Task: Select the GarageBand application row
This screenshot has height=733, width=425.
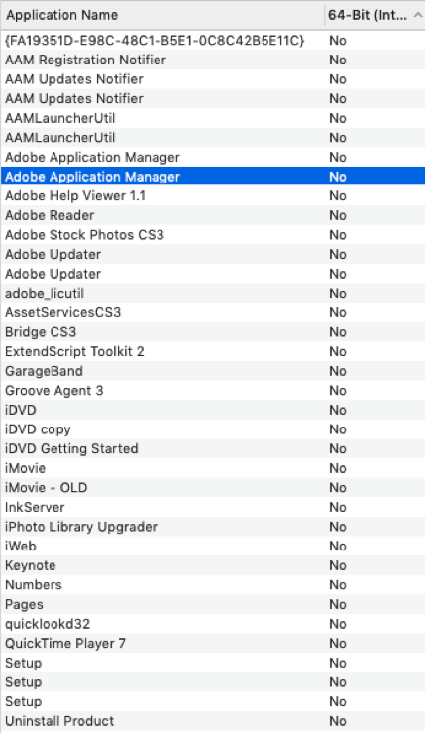Action: [212, 371]
